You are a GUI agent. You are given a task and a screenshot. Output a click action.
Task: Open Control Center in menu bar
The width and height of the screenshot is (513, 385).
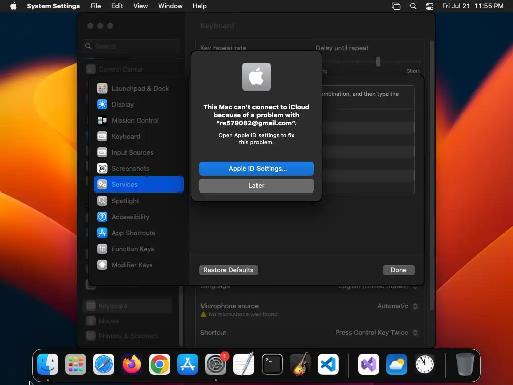point(430,6)
